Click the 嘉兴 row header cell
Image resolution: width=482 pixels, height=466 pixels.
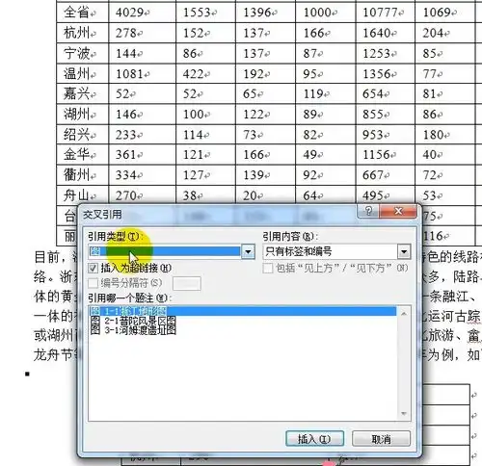(x=83, y=94)
